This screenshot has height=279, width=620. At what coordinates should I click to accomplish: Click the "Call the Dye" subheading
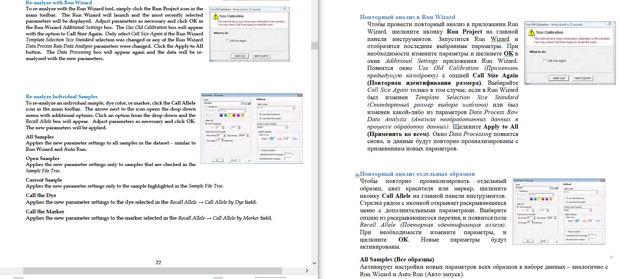tap(41, 195)
